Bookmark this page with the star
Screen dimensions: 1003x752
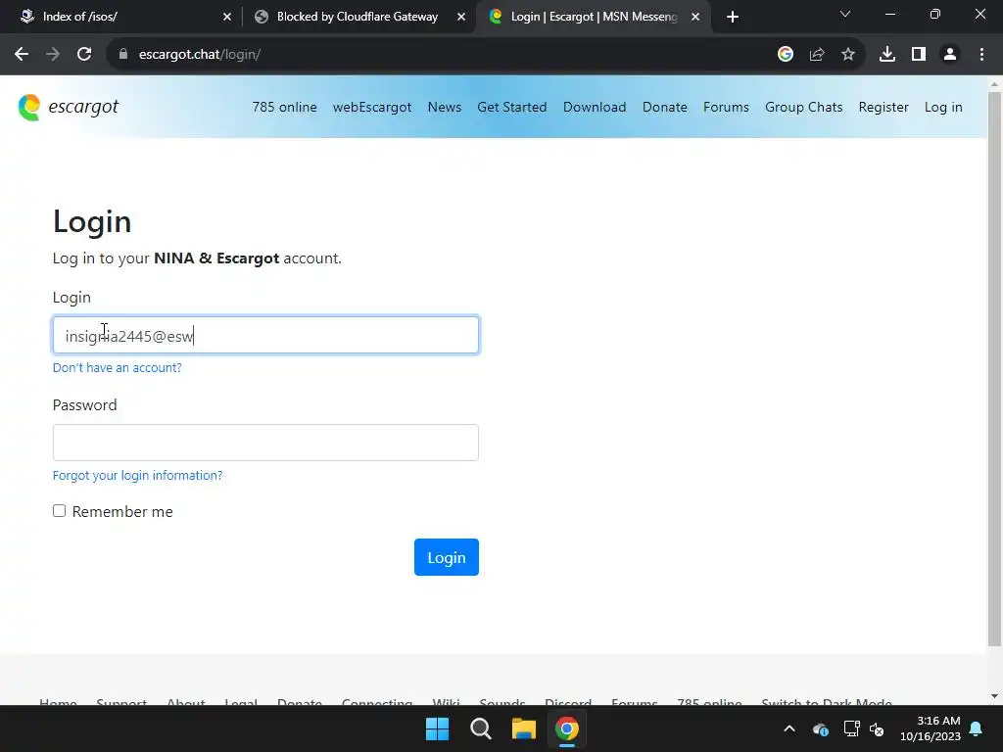848,55
